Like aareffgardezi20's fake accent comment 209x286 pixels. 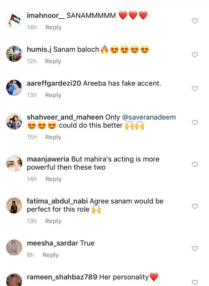coord(195,89)
